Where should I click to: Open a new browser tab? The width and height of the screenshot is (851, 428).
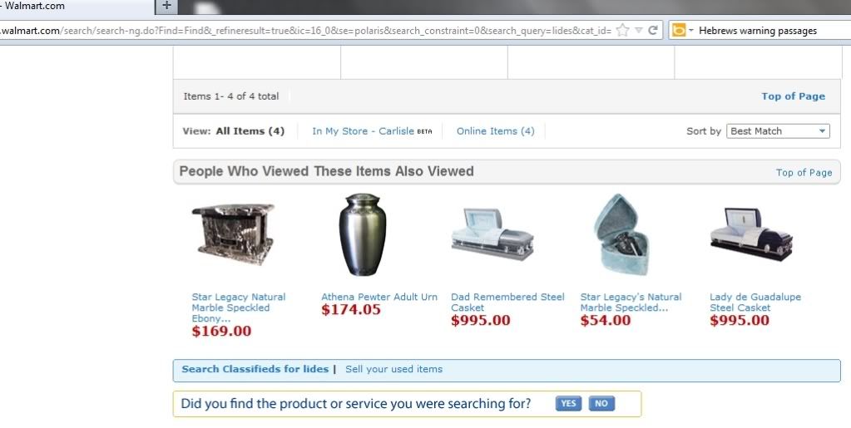(166, 6)
